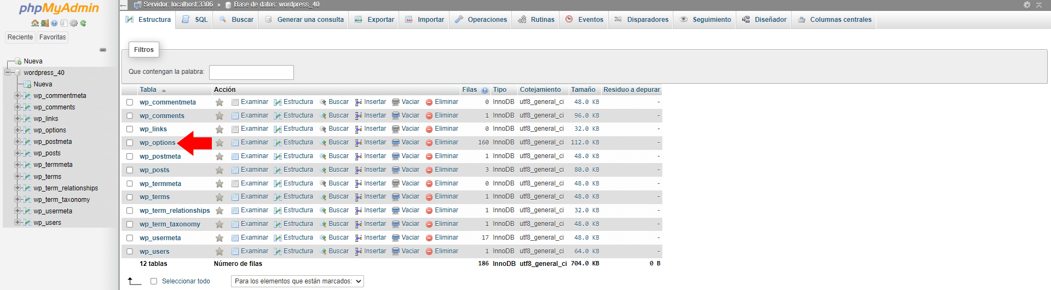Image resolution: width=1051 pixels, height=290 pixels.
Task: Sort by the Tabla column header
Action: point(148,90)
